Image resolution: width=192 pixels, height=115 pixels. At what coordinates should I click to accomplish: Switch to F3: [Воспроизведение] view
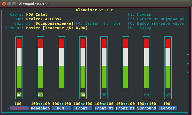[x=50, y=23]
